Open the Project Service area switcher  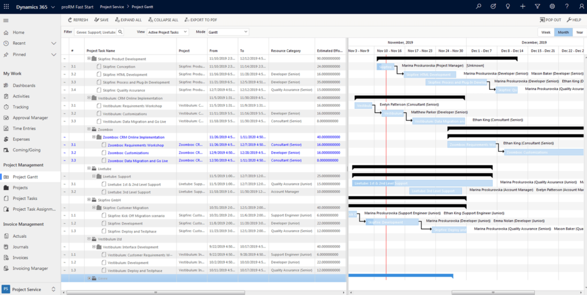click(x=30, y=289)
